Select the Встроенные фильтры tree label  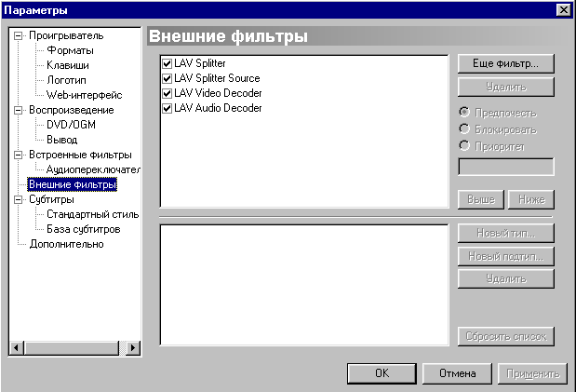tap(80, 155)
